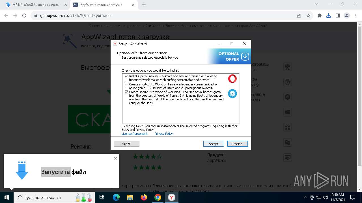This screenshot has height=203, width=362.
Task: Click the Opera logo icon in offer list
Action: (232, 79)
